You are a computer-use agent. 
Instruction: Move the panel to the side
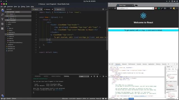(103, 76)
